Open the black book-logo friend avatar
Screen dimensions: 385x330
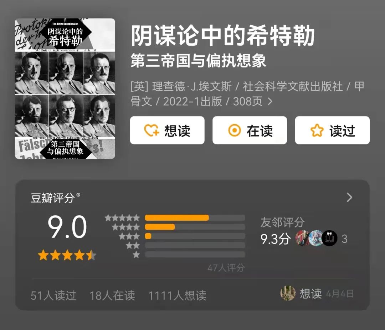(329, 238)
